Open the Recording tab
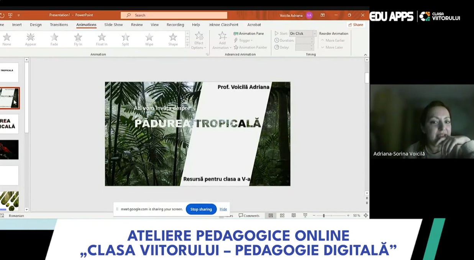The width and height of the screenshot is (474, 260). tap(175, 25)
